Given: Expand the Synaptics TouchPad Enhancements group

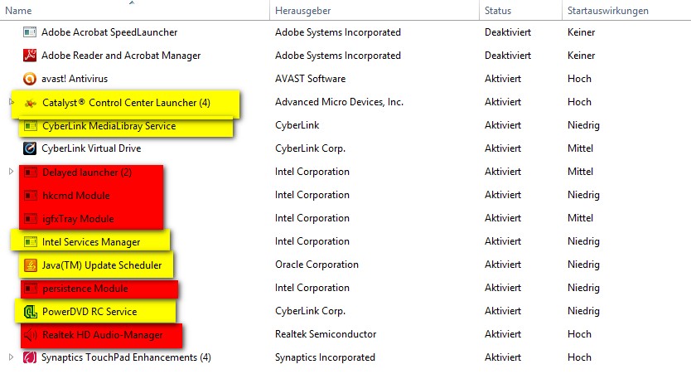Looking at the screenshot, I should [11, 357].
